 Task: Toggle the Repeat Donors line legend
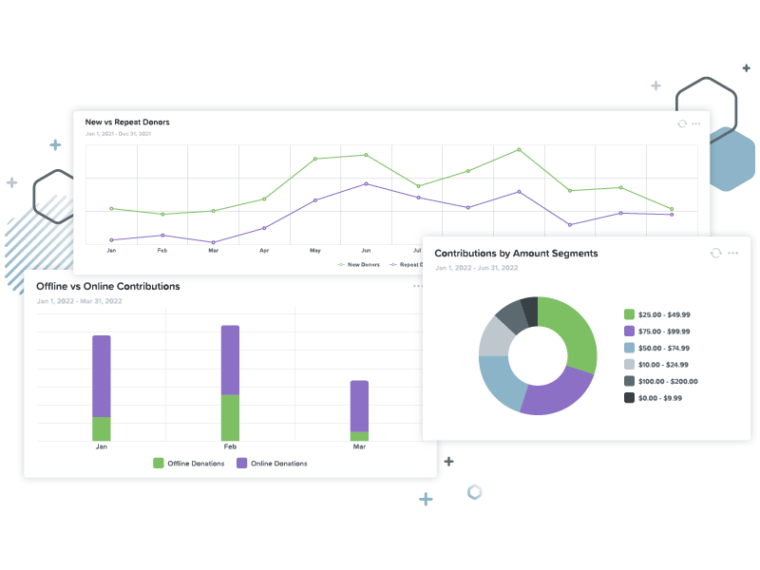[407, 265]
